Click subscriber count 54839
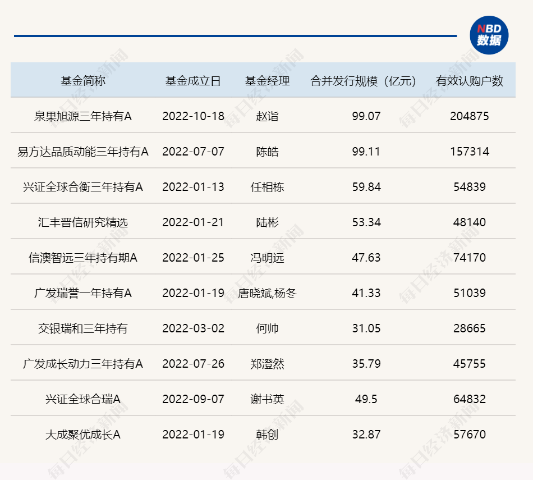533x480 pixels. coord(470,187)
